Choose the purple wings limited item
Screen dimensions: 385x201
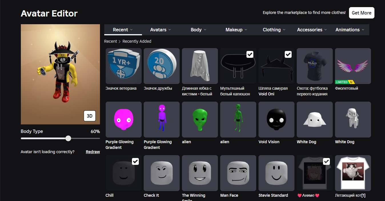coord(353,66)
